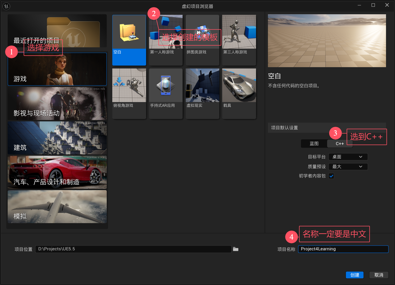The image size is (395, 285).
Task: Choose the 拼图类游戏 puzzle template
Action: click(202, 40)
